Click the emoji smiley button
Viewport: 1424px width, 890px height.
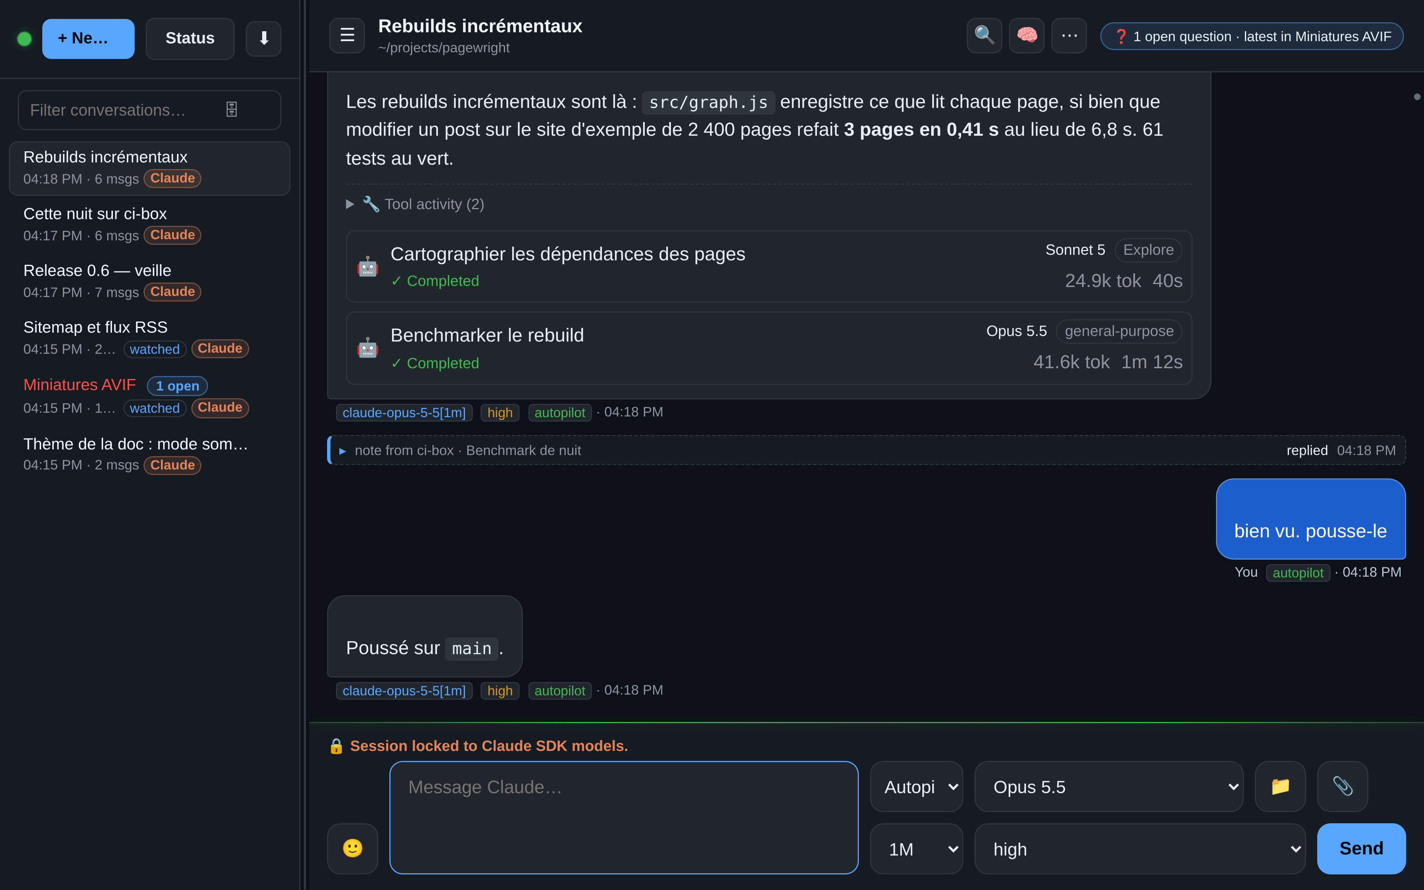tap(352, 848)
